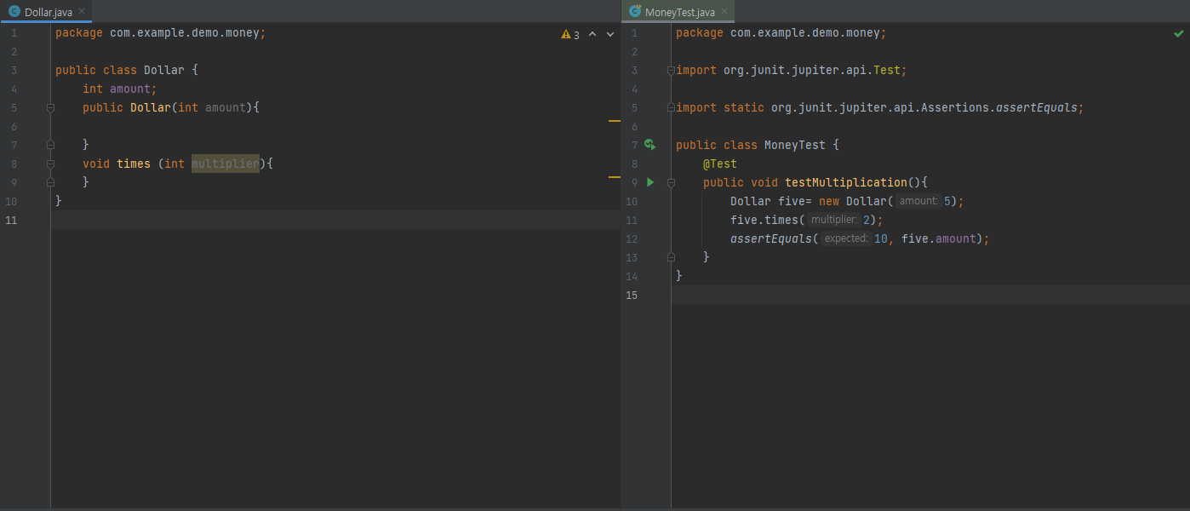Viewport: 1190px width, 511px height.
Task: Click the class icon on Dollar.java tab
Action: (14, 12)
